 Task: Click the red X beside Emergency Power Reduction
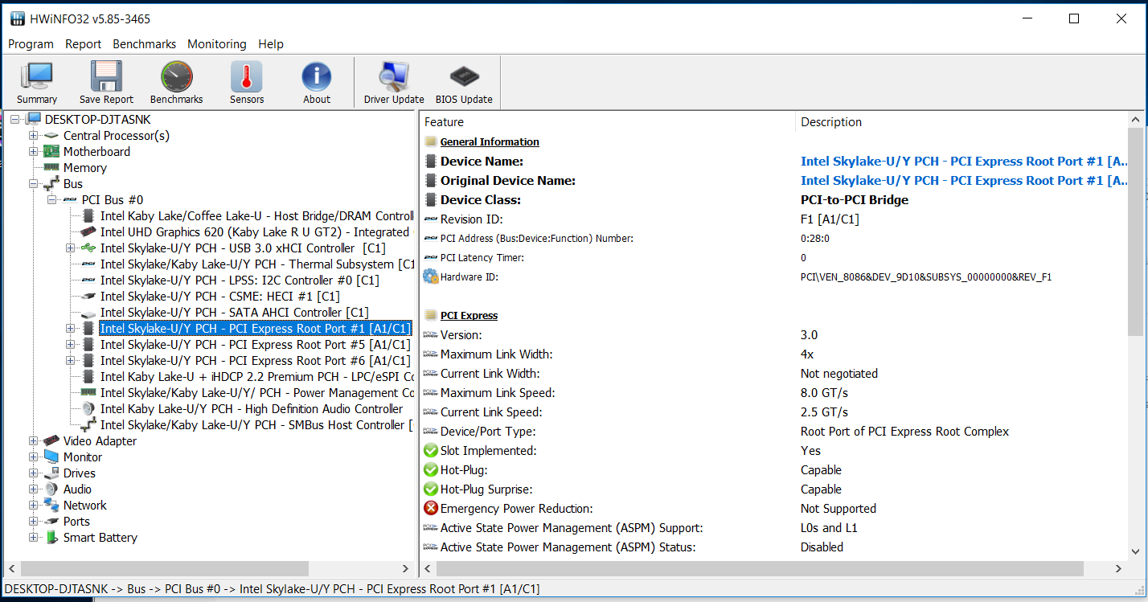point(430,508)
